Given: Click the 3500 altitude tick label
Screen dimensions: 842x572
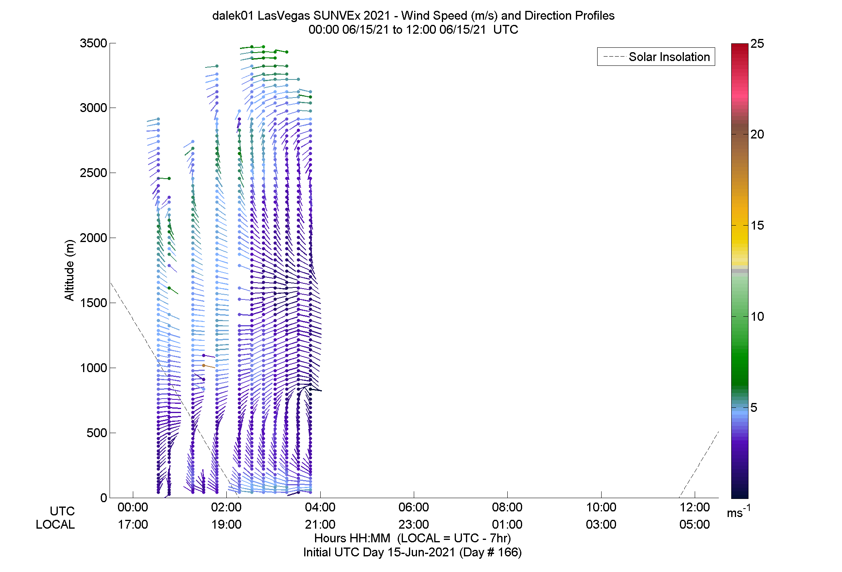Looking at the screenshot, I should click(93, 43).
